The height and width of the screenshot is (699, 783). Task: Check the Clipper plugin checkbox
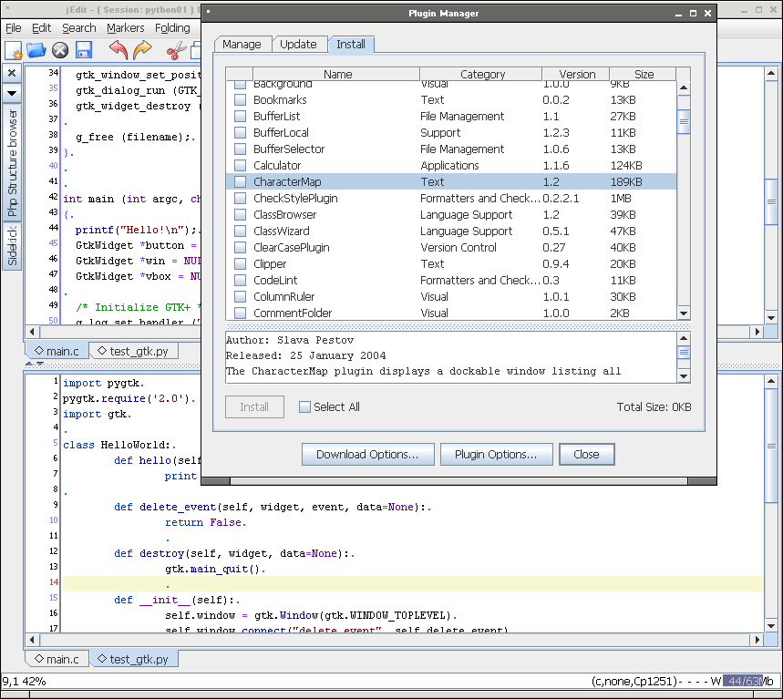point(241,263)
